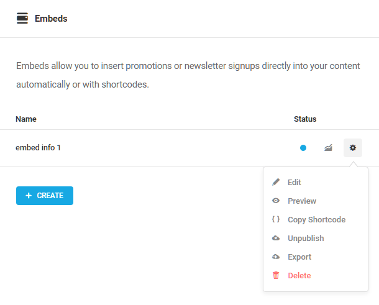The image size is (379, 305).
Task: Open the embed info 1 entry
Action: coord(38,148)
